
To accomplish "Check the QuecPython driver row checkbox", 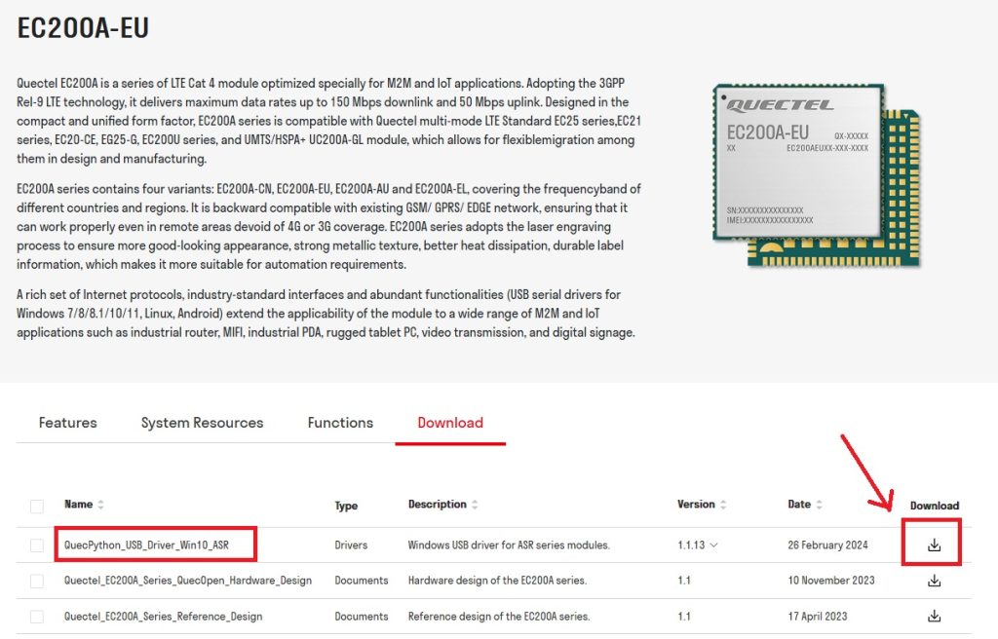I will click(x=36, y=545).
